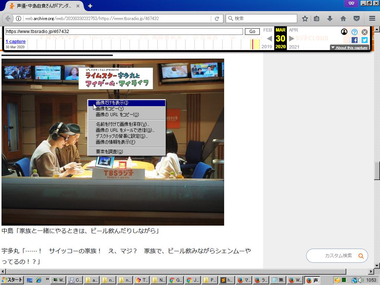Screen dimensions: 380x285
Task: Click the orange custom search magnifier icon
Action: click(x=361, y=256)
